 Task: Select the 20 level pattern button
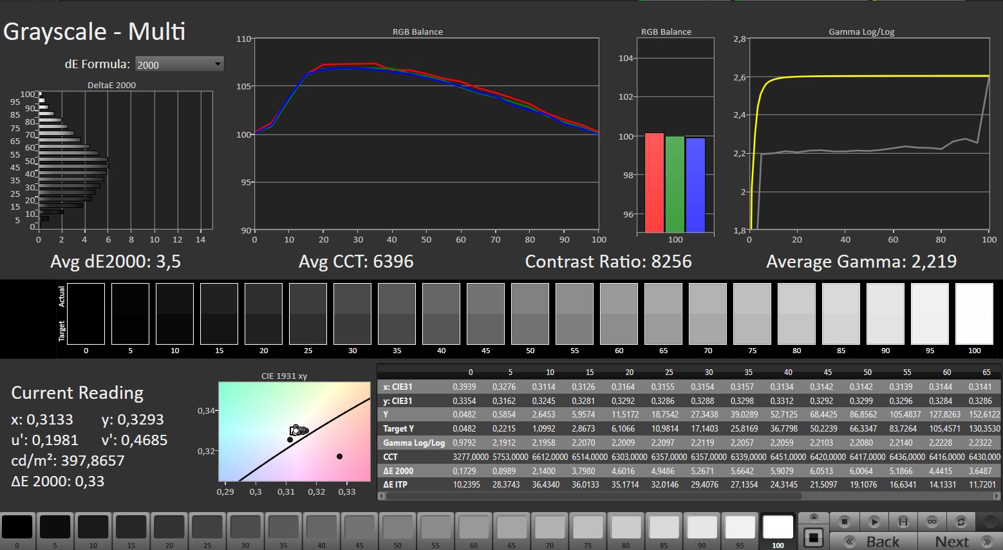pos(169,531)
